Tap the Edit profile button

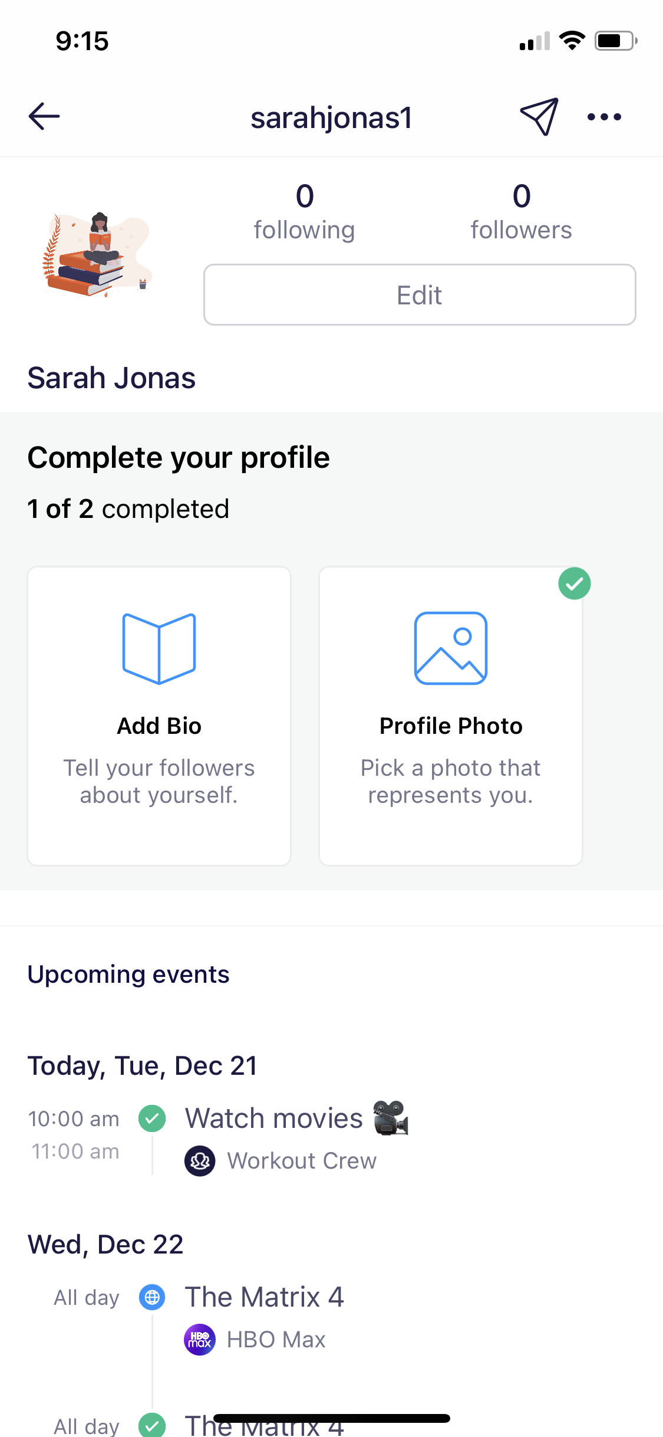point(419,294)
